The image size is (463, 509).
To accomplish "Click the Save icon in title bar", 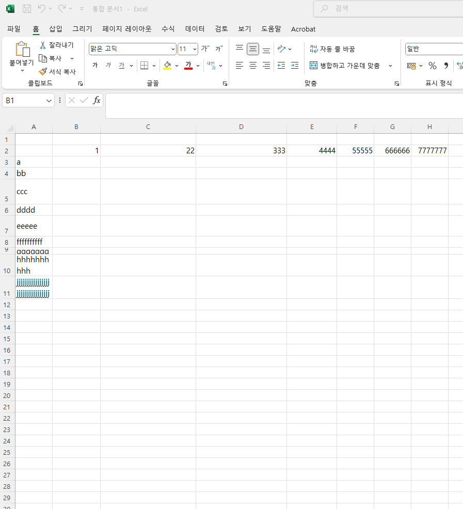I will (27, 9).
